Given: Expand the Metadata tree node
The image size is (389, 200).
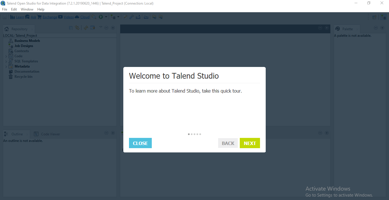Looking at the screenshot, I should click(x=6, y=66).
